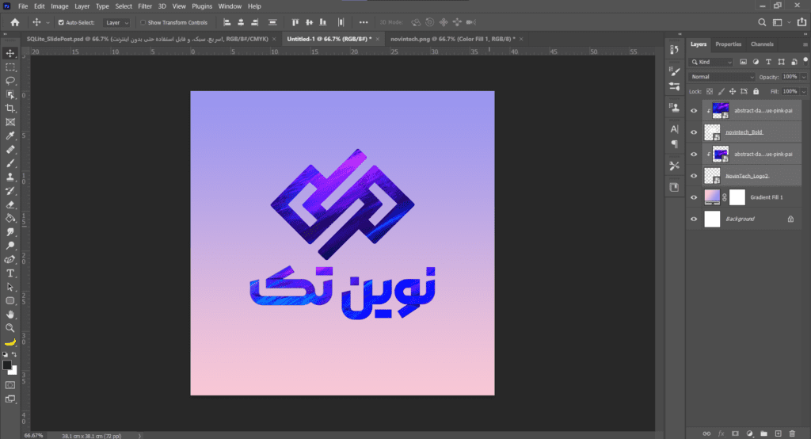This screenshot has height=439, width=811.
Task: Switch to the Channels panel tab
Action: point(762,44)
